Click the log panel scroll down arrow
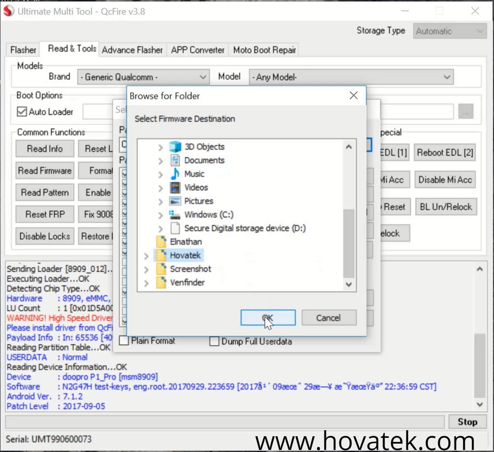The width and height of the screenshot is (494, 452). [x=480, y=404]
